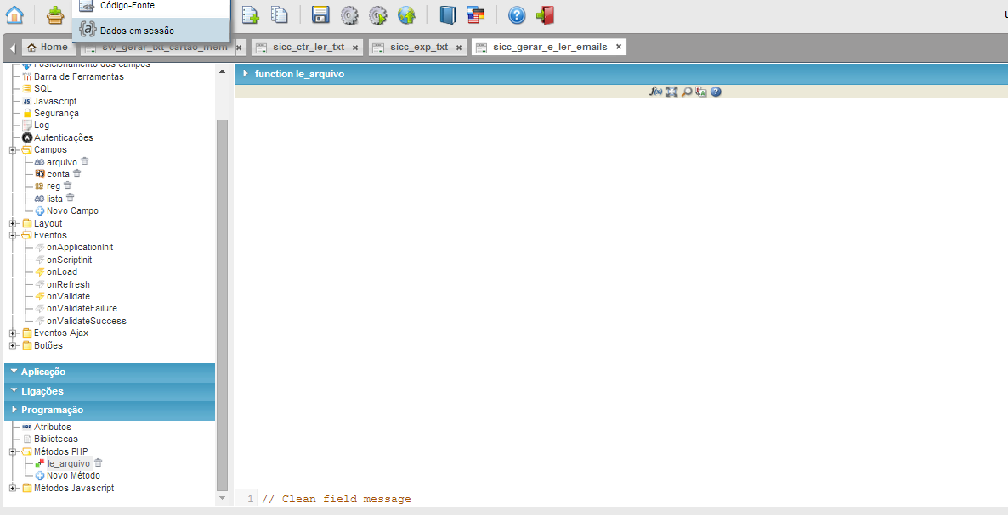1008x515 pixels.
Task: Click the Home house icon in toolbar
Action: [14, 14]
